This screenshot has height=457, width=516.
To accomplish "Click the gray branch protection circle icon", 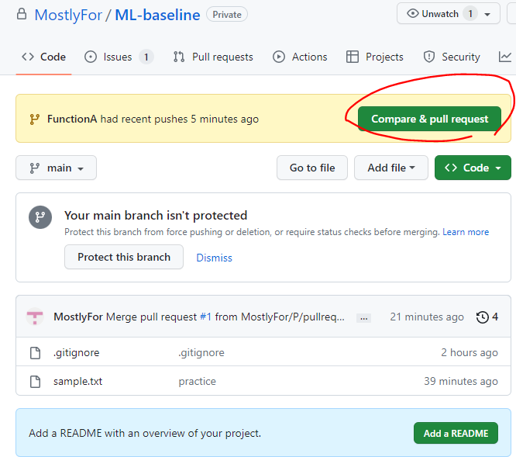I will [x=40, y=217].
